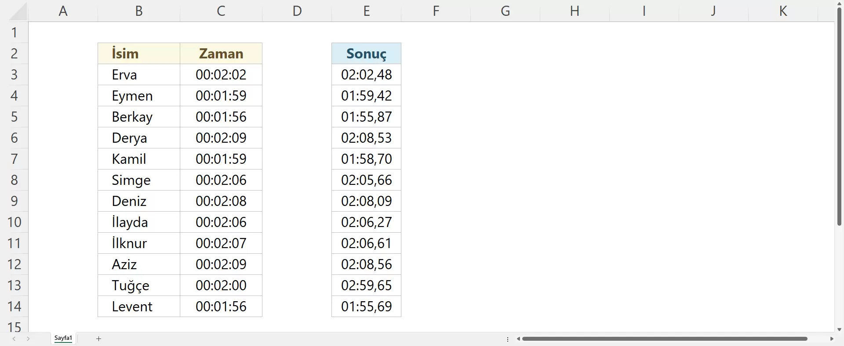
Task: Click the horizontal scrollbar left arrow
Action: (519, 339)
